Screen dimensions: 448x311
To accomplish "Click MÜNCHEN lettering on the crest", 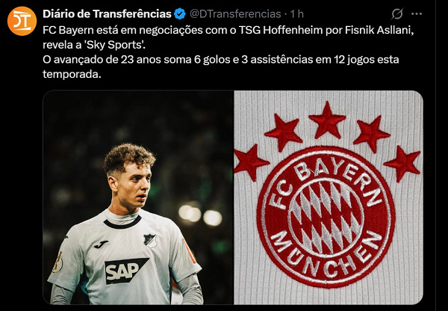I will click(x=326, y=257).
